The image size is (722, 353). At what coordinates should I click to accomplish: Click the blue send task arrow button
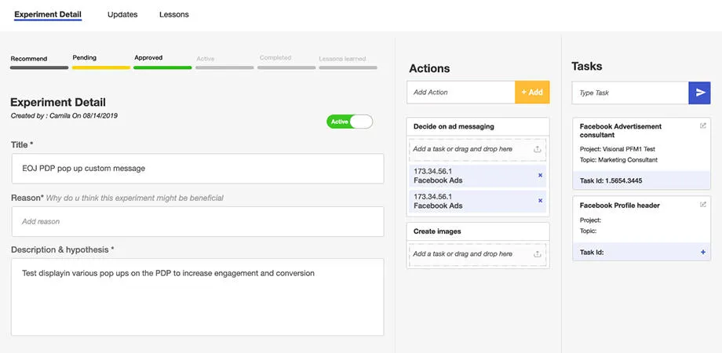pos(700,93)
